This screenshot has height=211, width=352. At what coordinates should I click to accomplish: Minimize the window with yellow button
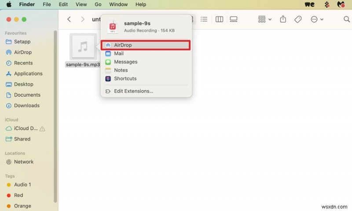tap(16, 19)
